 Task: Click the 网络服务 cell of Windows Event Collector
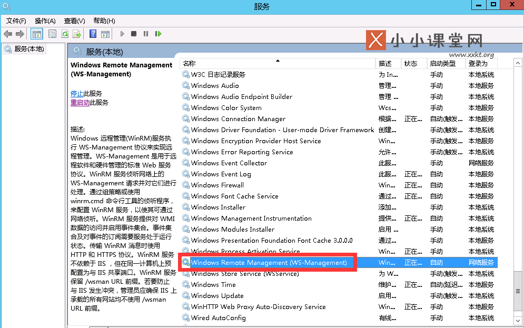point(481,163)
